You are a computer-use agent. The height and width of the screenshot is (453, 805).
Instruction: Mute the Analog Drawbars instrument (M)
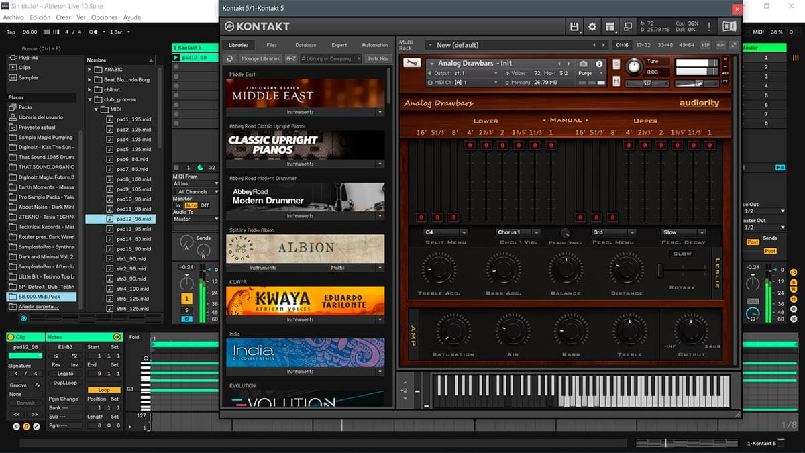[x=616, y=81]
